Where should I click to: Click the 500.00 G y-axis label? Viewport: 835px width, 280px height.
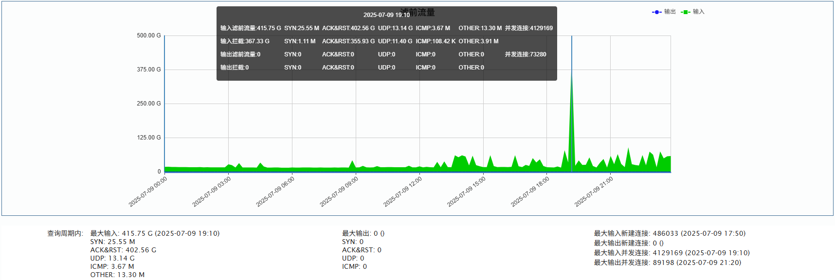[148, 35]
